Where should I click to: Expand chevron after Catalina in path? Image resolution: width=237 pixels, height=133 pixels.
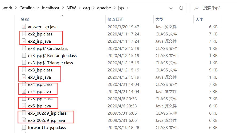coord(38,8)
